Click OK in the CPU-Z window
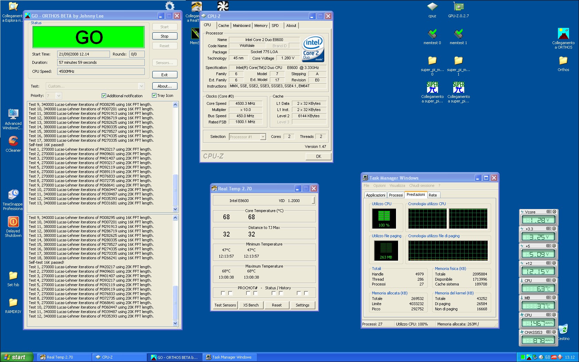This screenshot has width=579, height=362. pos(318,156)
